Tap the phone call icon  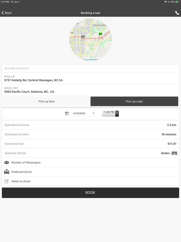coord(177,13)
